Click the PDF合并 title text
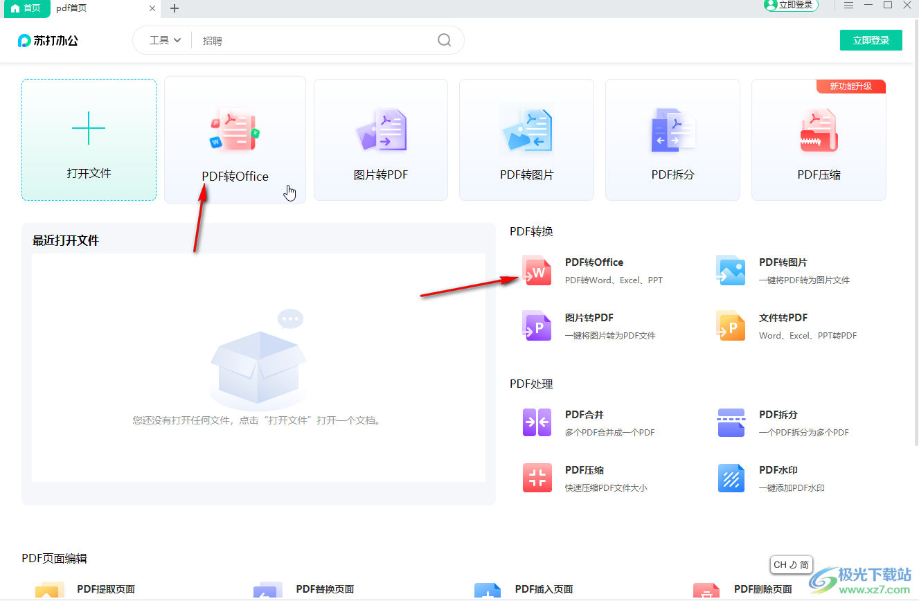This screenshot has width=919, height=601. click(585, 415)
